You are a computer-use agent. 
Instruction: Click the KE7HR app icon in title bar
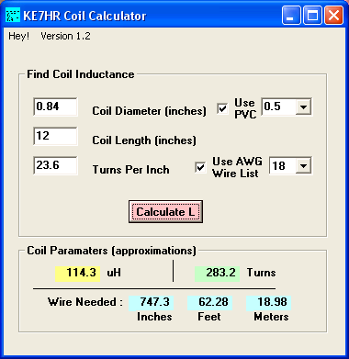point(13,15)
